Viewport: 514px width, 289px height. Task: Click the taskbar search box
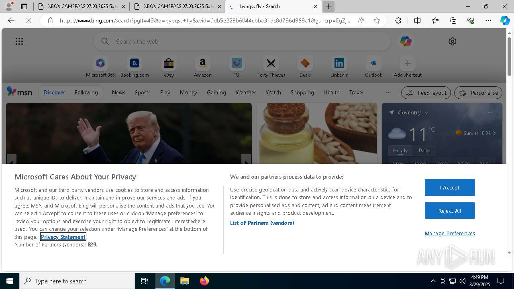click(x=77, y=281)
